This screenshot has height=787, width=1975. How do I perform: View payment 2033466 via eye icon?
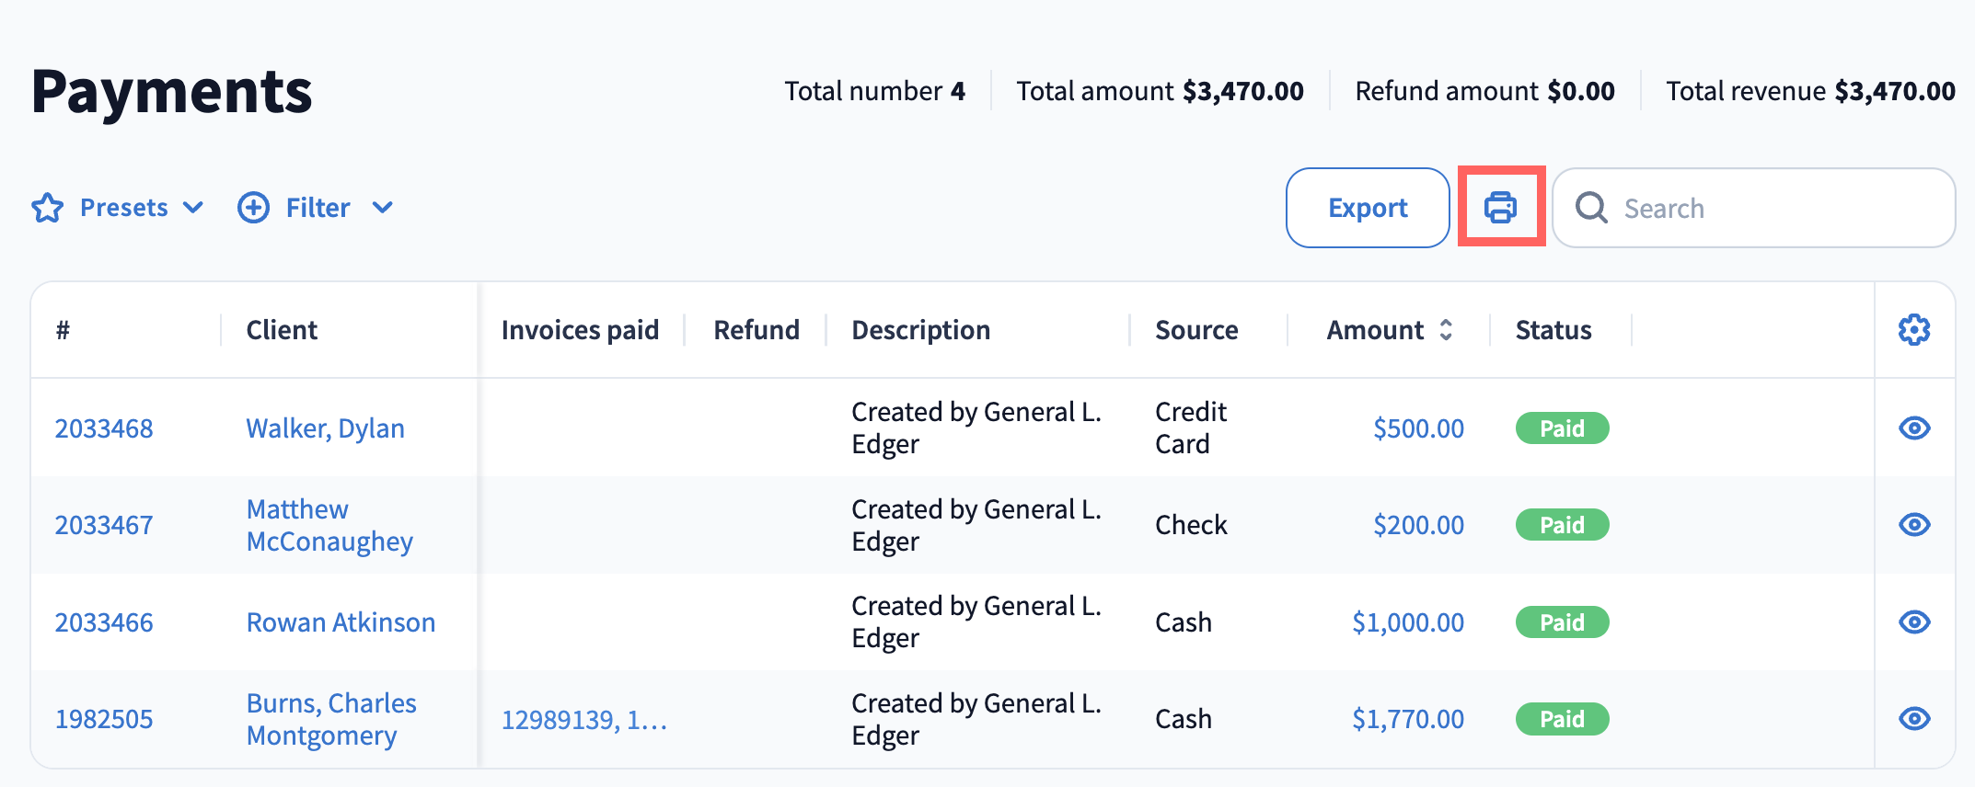click(1914, 622)
